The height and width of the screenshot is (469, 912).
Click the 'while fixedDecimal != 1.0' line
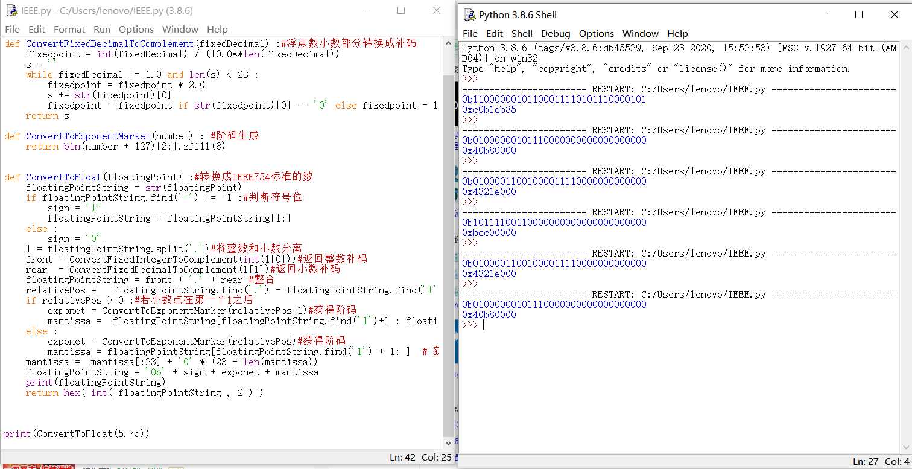(x=142, y=74)
